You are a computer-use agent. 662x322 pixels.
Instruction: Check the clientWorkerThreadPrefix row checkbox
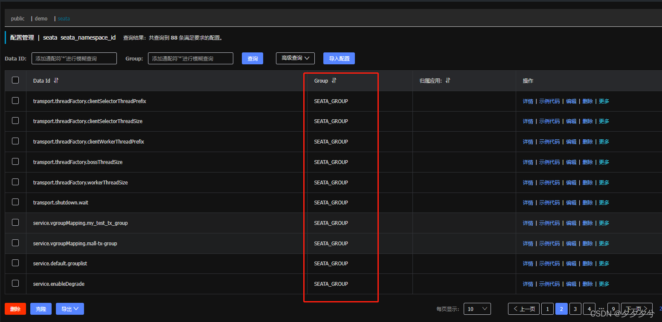tap(15, 141)
